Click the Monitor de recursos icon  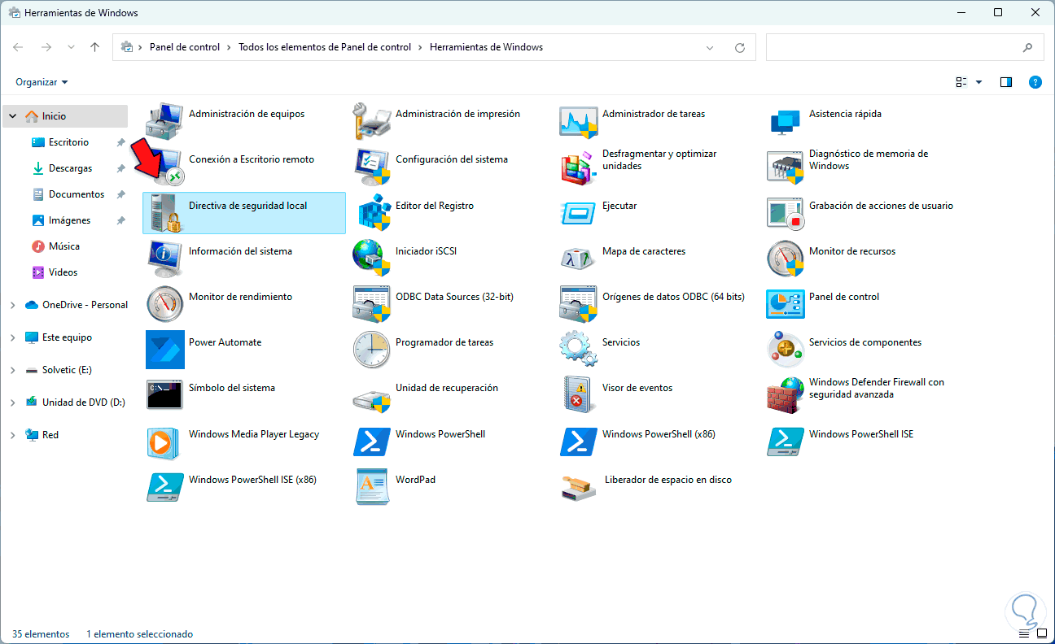point(786,259)
